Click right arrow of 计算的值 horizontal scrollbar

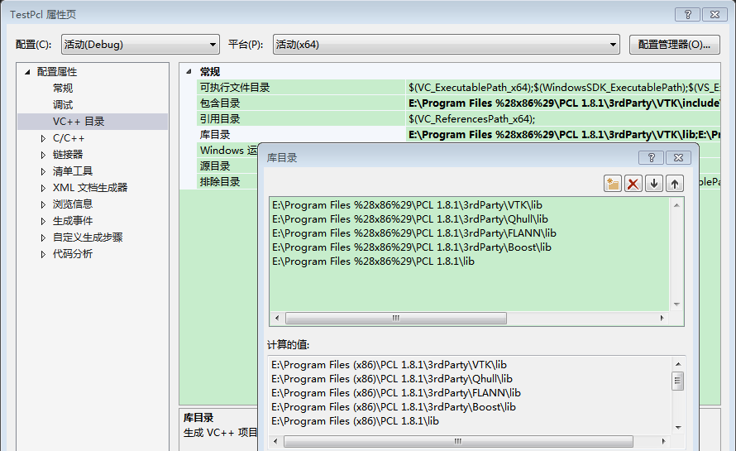pyautogui.click(x=663, y=441)
